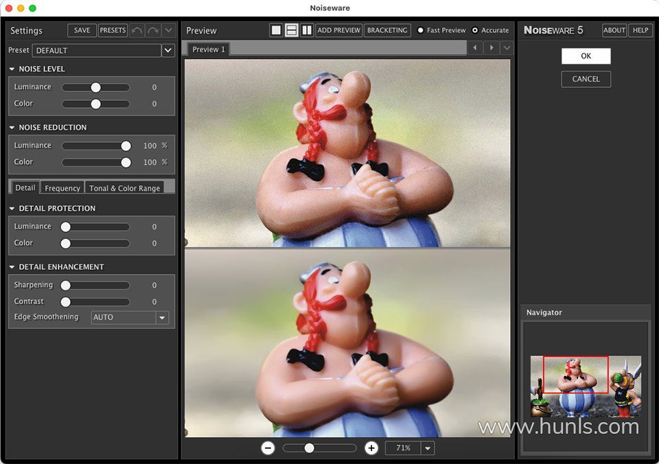This screenshot has width=659, height=464.
Task: Click the lower filtered preview image
Action: point(347,343)
